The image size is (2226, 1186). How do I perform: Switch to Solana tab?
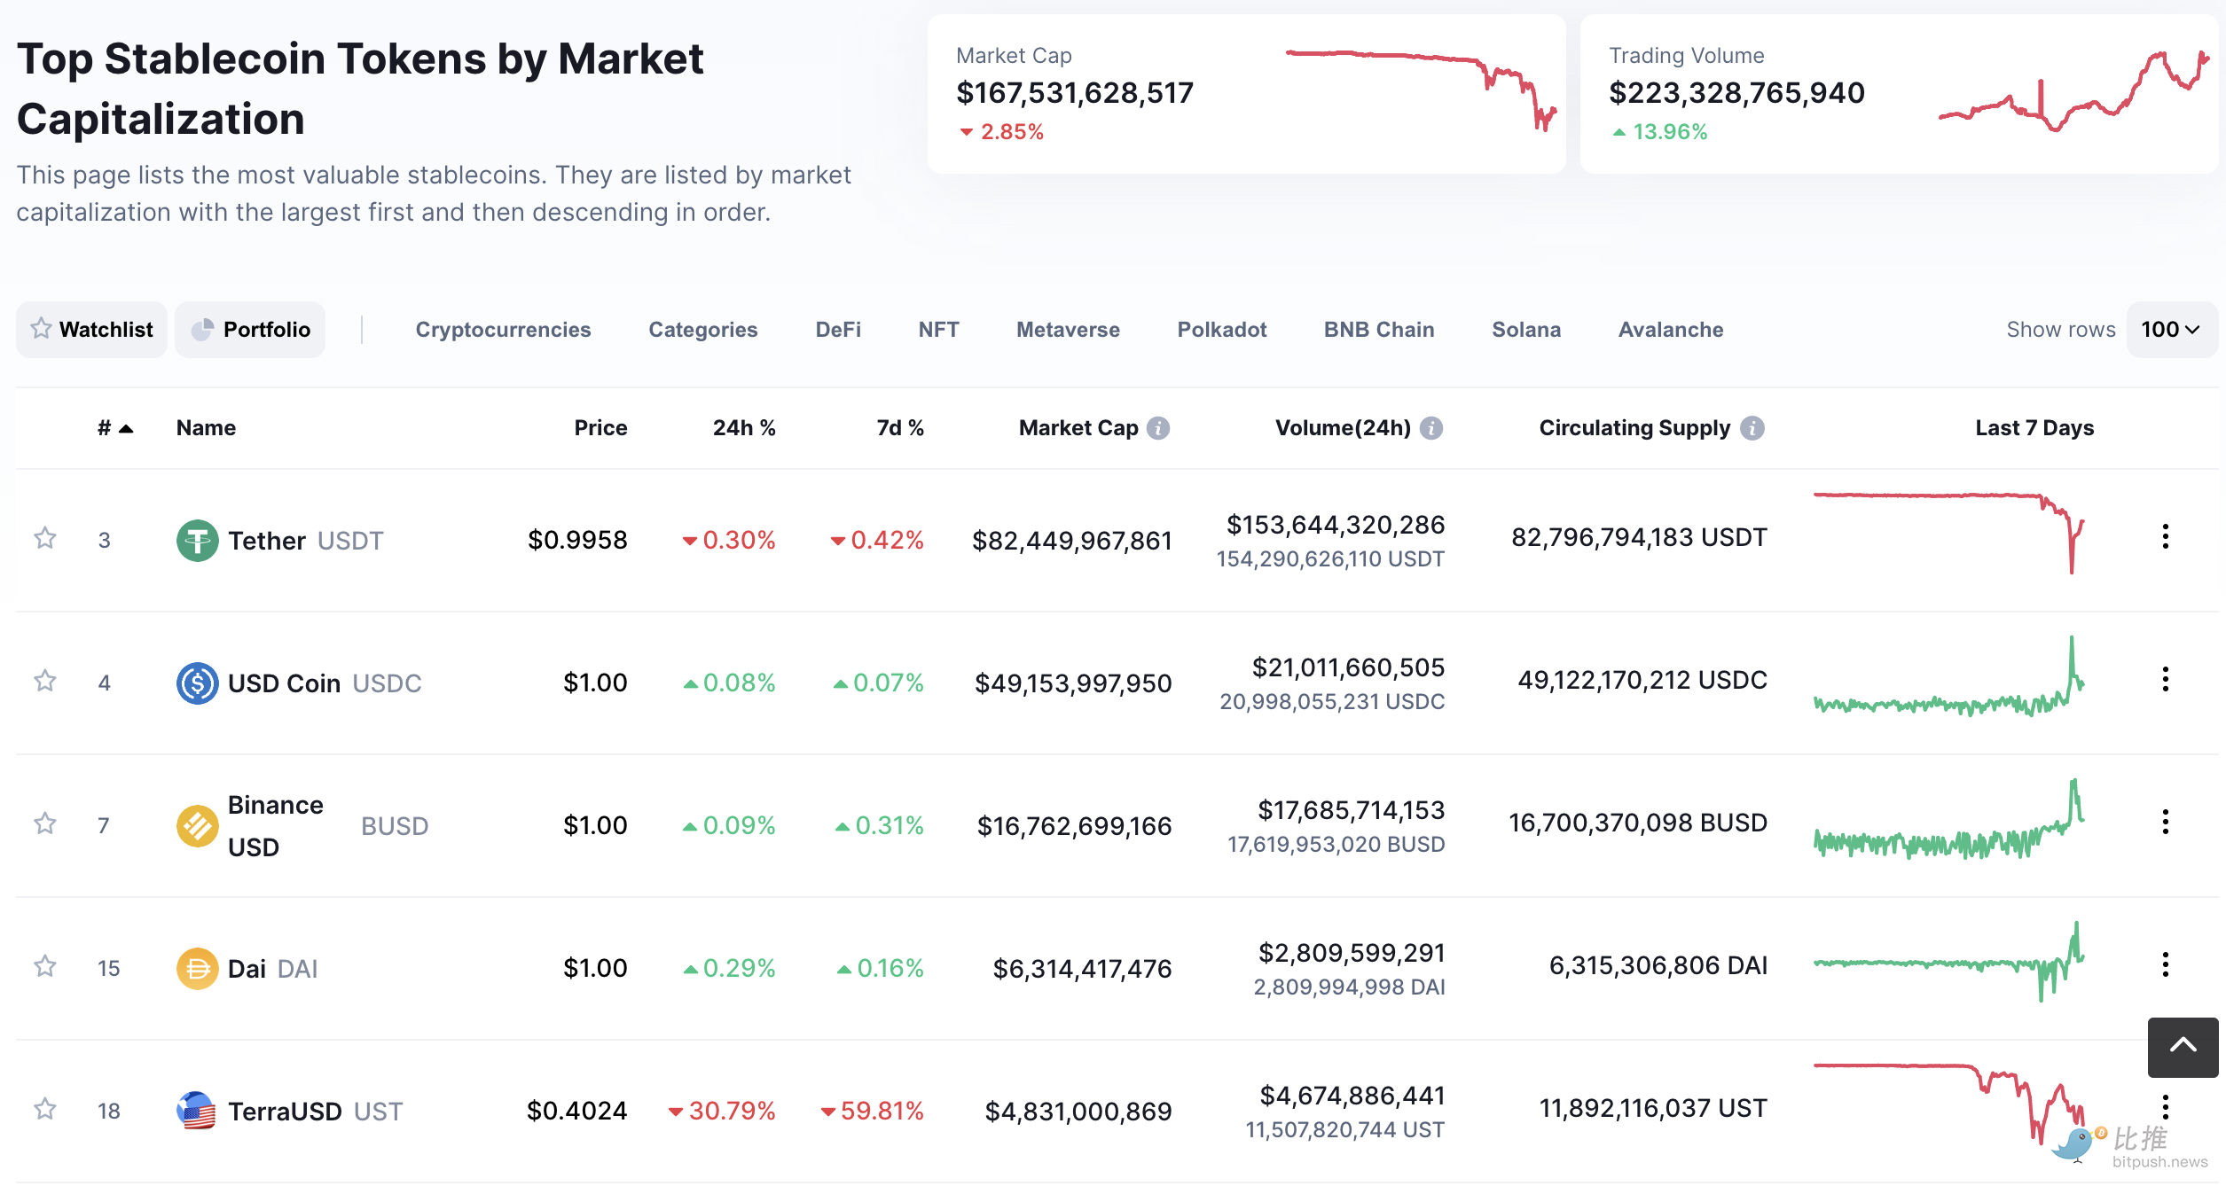pyautogui.click(x=1526, y=330)
